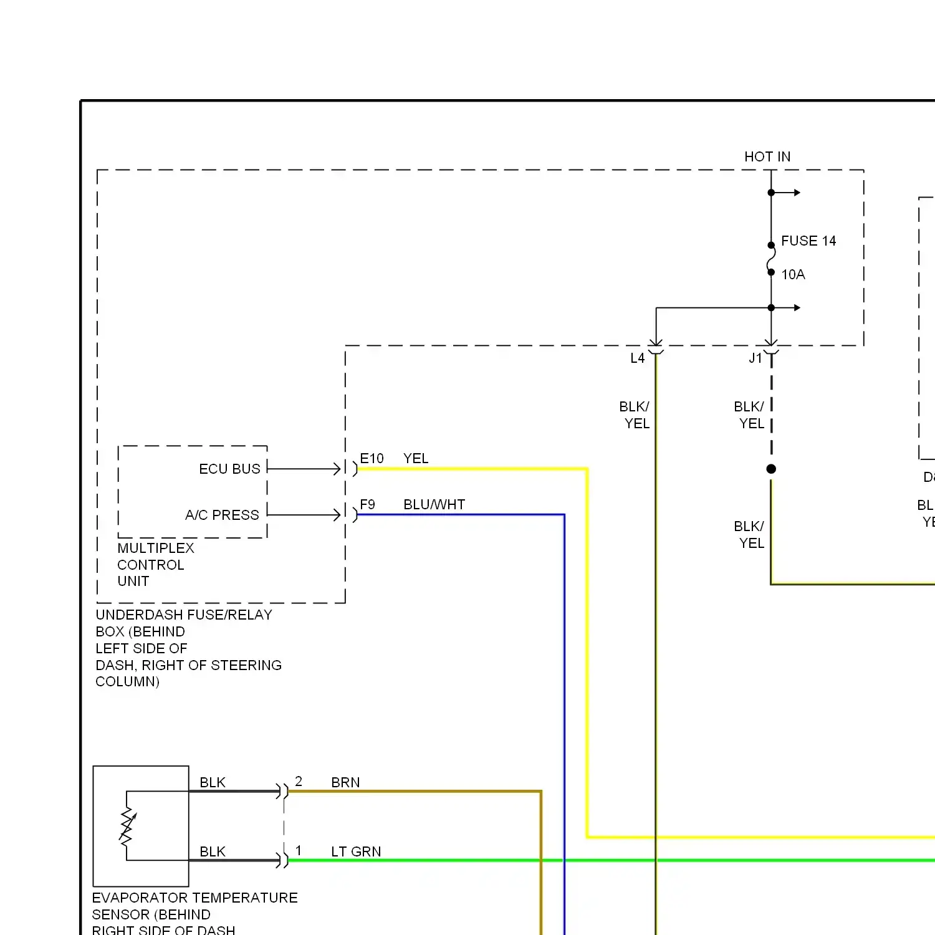935x935 pixels.
Task: Click the ECU BUS label
Action: 229,469
